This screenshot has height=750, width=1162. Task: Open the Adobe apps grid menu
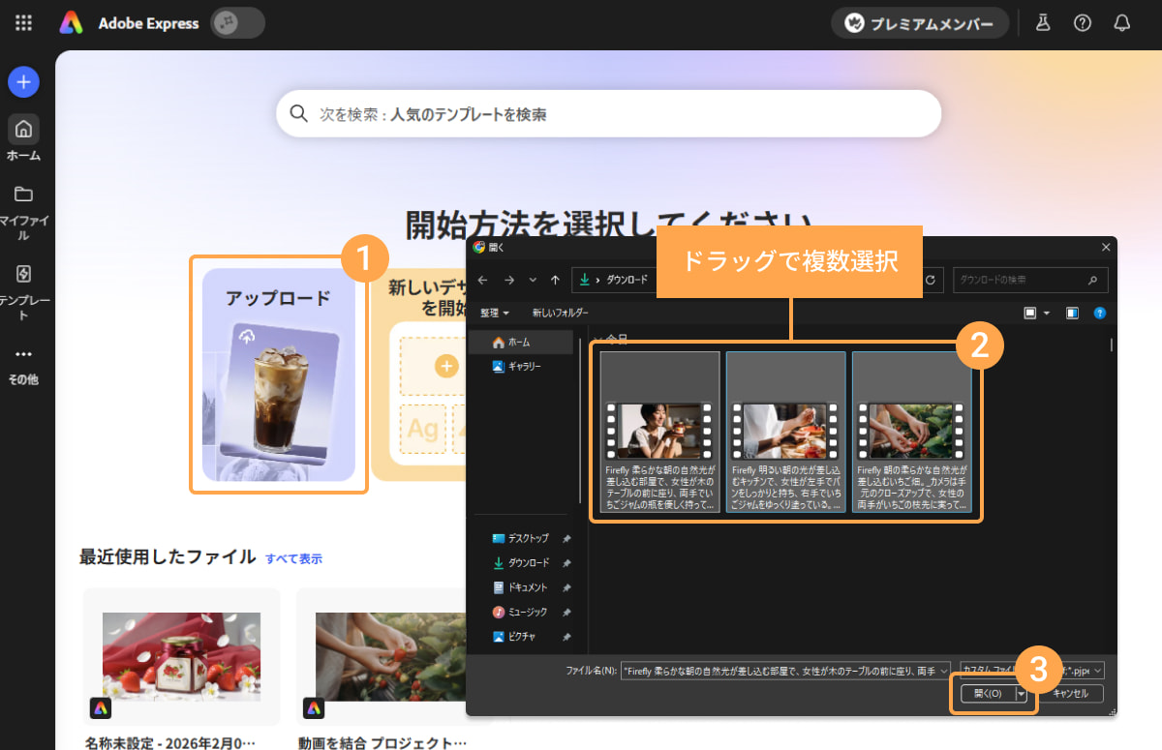point(23,23)
